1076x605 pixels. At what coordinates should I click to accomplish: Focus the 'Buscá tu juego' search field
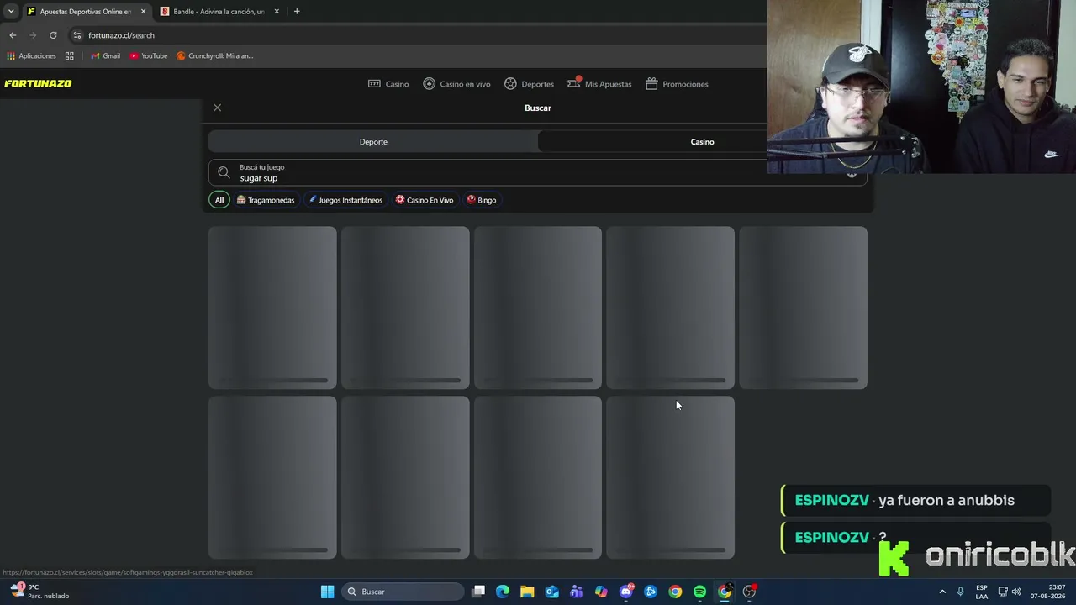tap(538, 173)
